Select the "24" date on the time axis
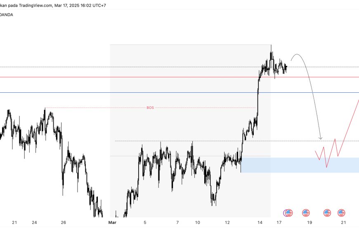This screenshot has width=359, height=239. click(x=34, y=223)
